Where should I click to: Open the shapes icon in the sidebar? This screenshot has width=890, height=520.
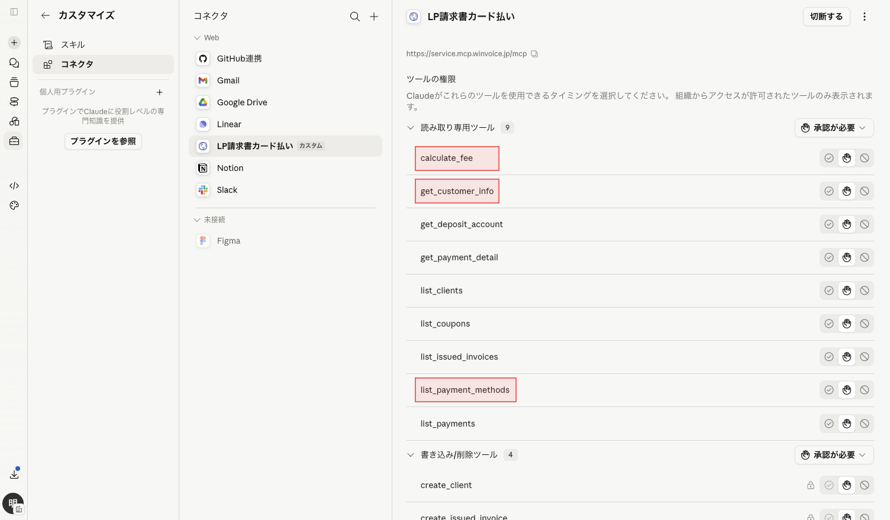[14, 121]
